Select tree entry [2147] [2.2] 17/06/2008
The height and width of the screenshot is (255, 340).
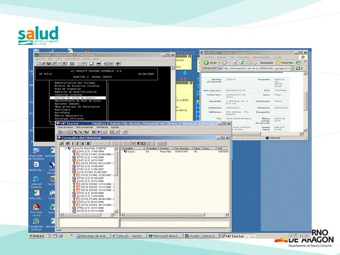[x=88, y=151]
